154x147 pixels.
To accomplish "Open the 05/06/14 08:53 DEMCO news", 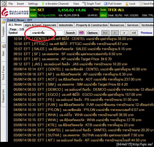I will pyautogui.click(x=84, y=89).
